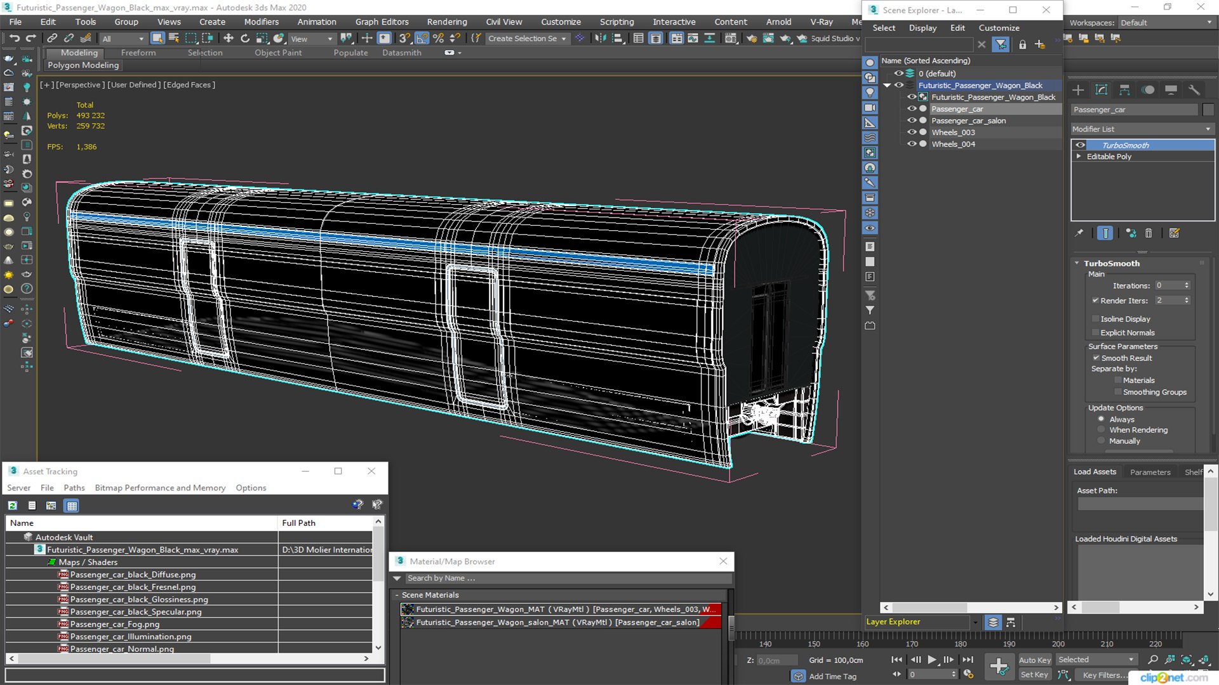Click the Set Key button

[x=1034, y=675]
